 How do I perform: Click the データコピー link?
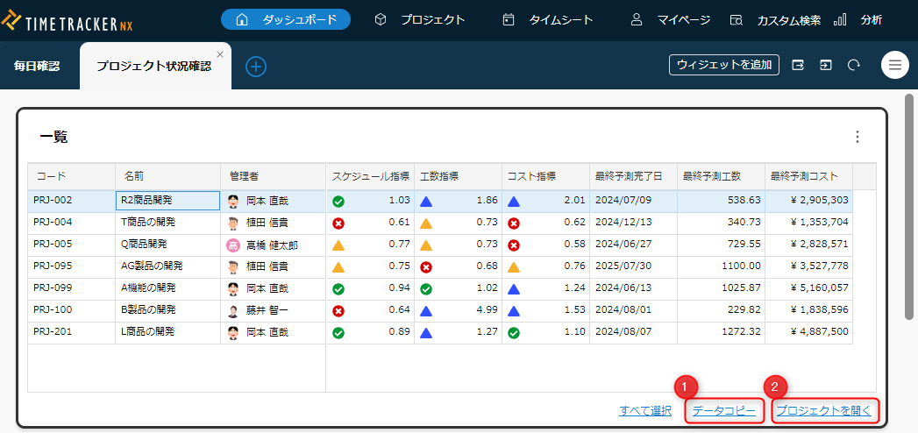point(723,410)
